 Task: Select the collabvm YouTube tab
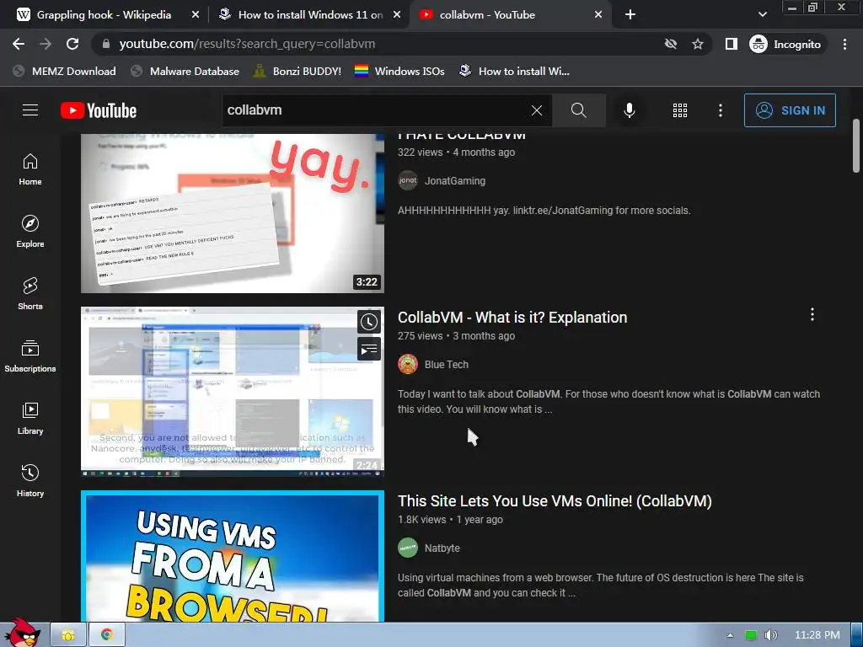487,15
